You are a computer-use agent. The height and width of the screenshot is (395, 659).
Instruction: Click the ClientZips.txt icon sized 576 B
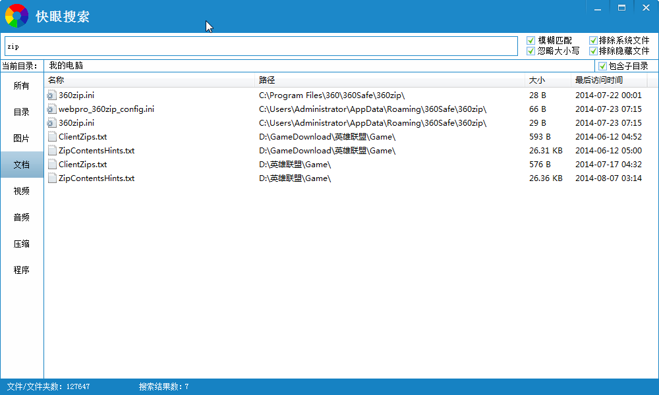coord(52,165)
